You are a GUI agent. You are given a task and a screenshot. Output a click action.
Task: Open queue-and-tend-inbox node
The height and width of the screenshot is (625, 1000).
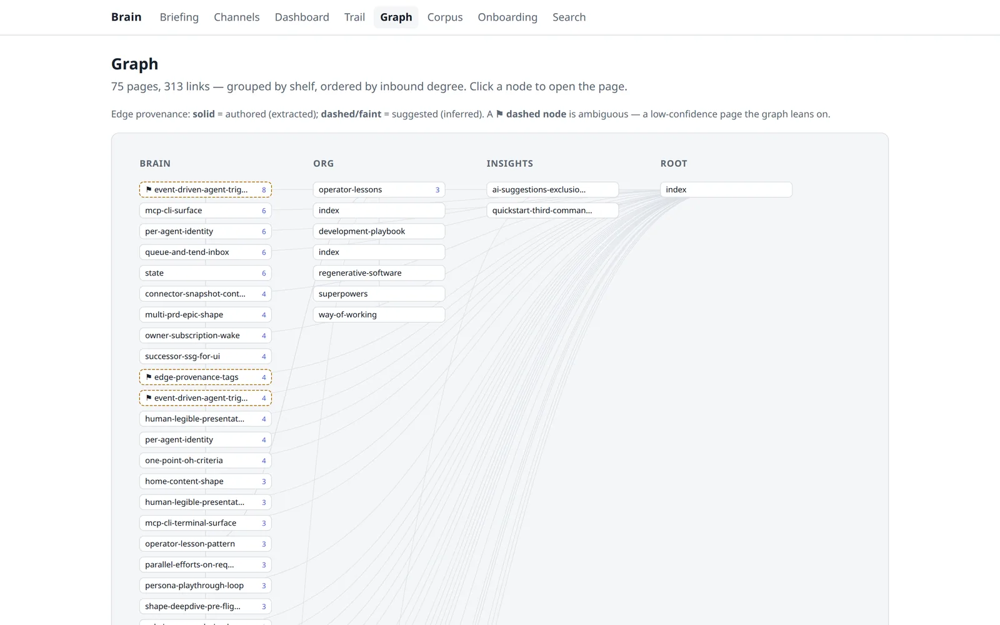[206, 252]
